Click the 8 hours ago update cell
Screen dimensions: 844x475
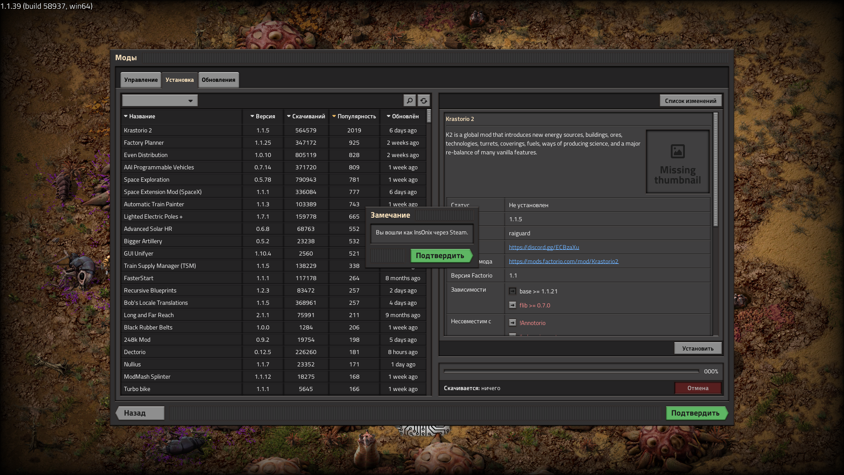[x=403, y=352]
